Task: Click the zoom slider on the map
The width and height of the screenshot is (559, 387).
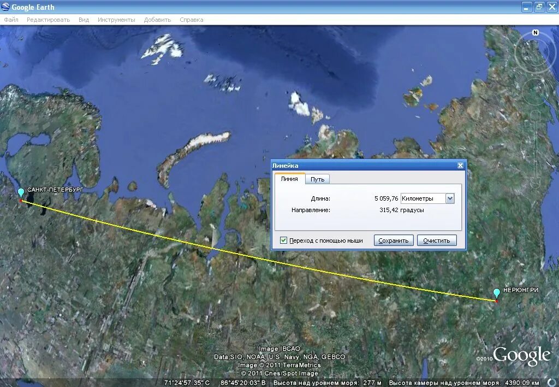Action: coord(535,149)
